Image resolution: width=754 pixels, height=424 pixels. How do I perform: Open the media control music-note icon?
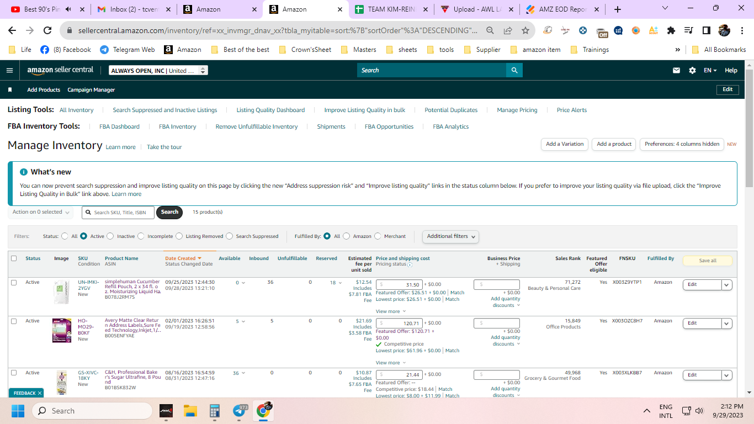pyautogui.click(x=689, y=31)
